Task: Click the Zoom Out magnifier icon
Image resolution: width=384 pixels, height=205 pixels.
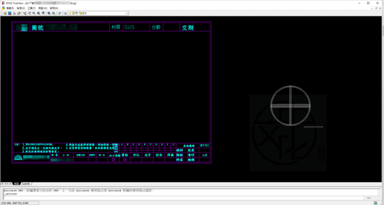Action: pos(53,13)
